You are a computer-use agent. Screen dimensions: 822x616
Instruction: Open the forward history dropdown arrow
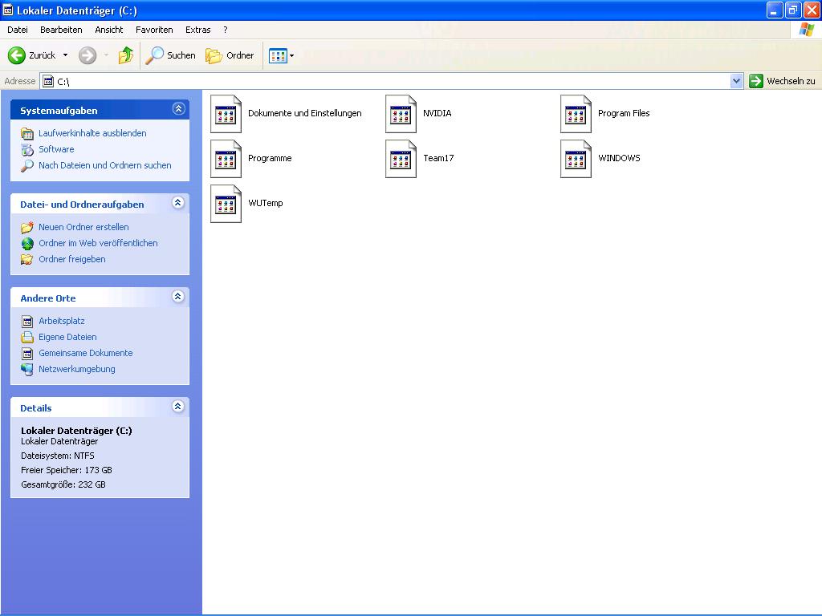point(106,55)
